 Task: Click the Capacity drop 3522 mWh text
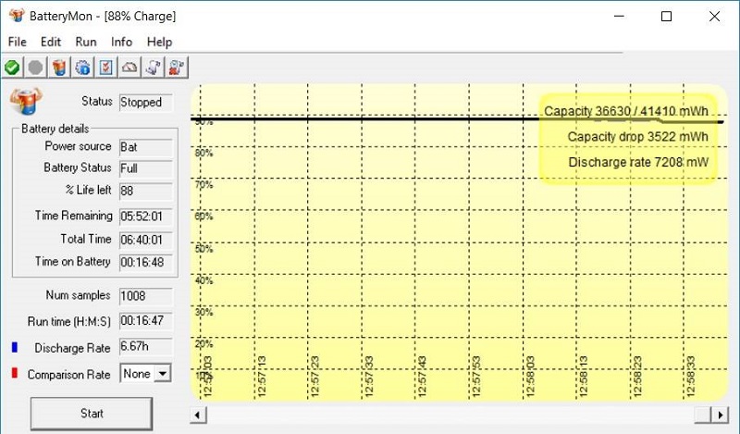[637, 137]
